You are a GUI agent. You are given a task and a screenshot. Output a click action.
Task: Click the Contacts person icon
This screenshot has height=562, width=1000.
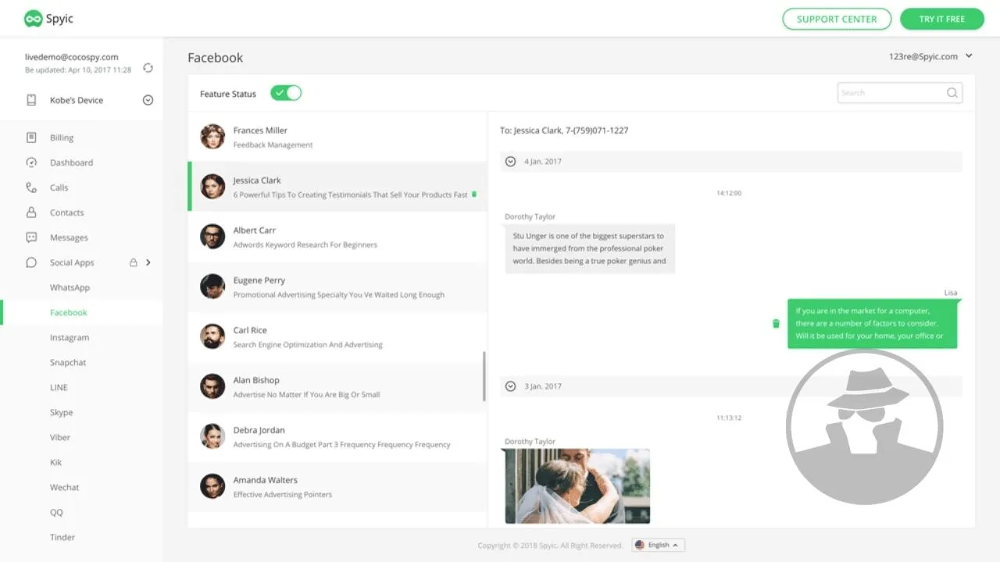pos(31,212)
